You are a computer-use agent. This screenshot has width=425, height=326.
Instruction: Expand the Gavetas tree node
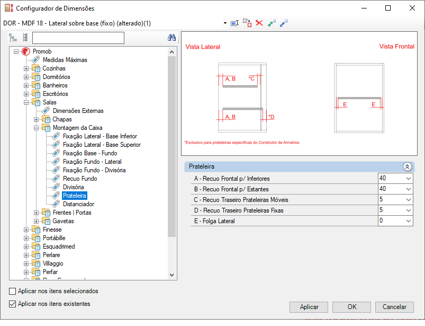[x=36, y=221]
